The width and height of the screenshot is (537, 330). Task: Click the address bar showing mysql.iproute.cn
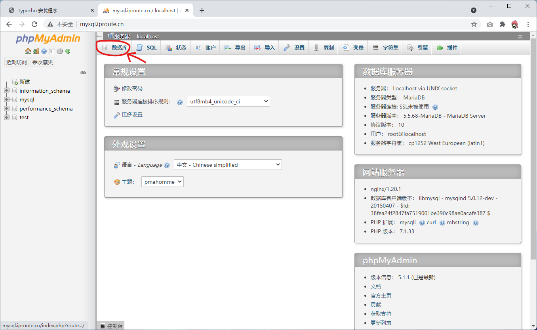click(x=238, y=24)
